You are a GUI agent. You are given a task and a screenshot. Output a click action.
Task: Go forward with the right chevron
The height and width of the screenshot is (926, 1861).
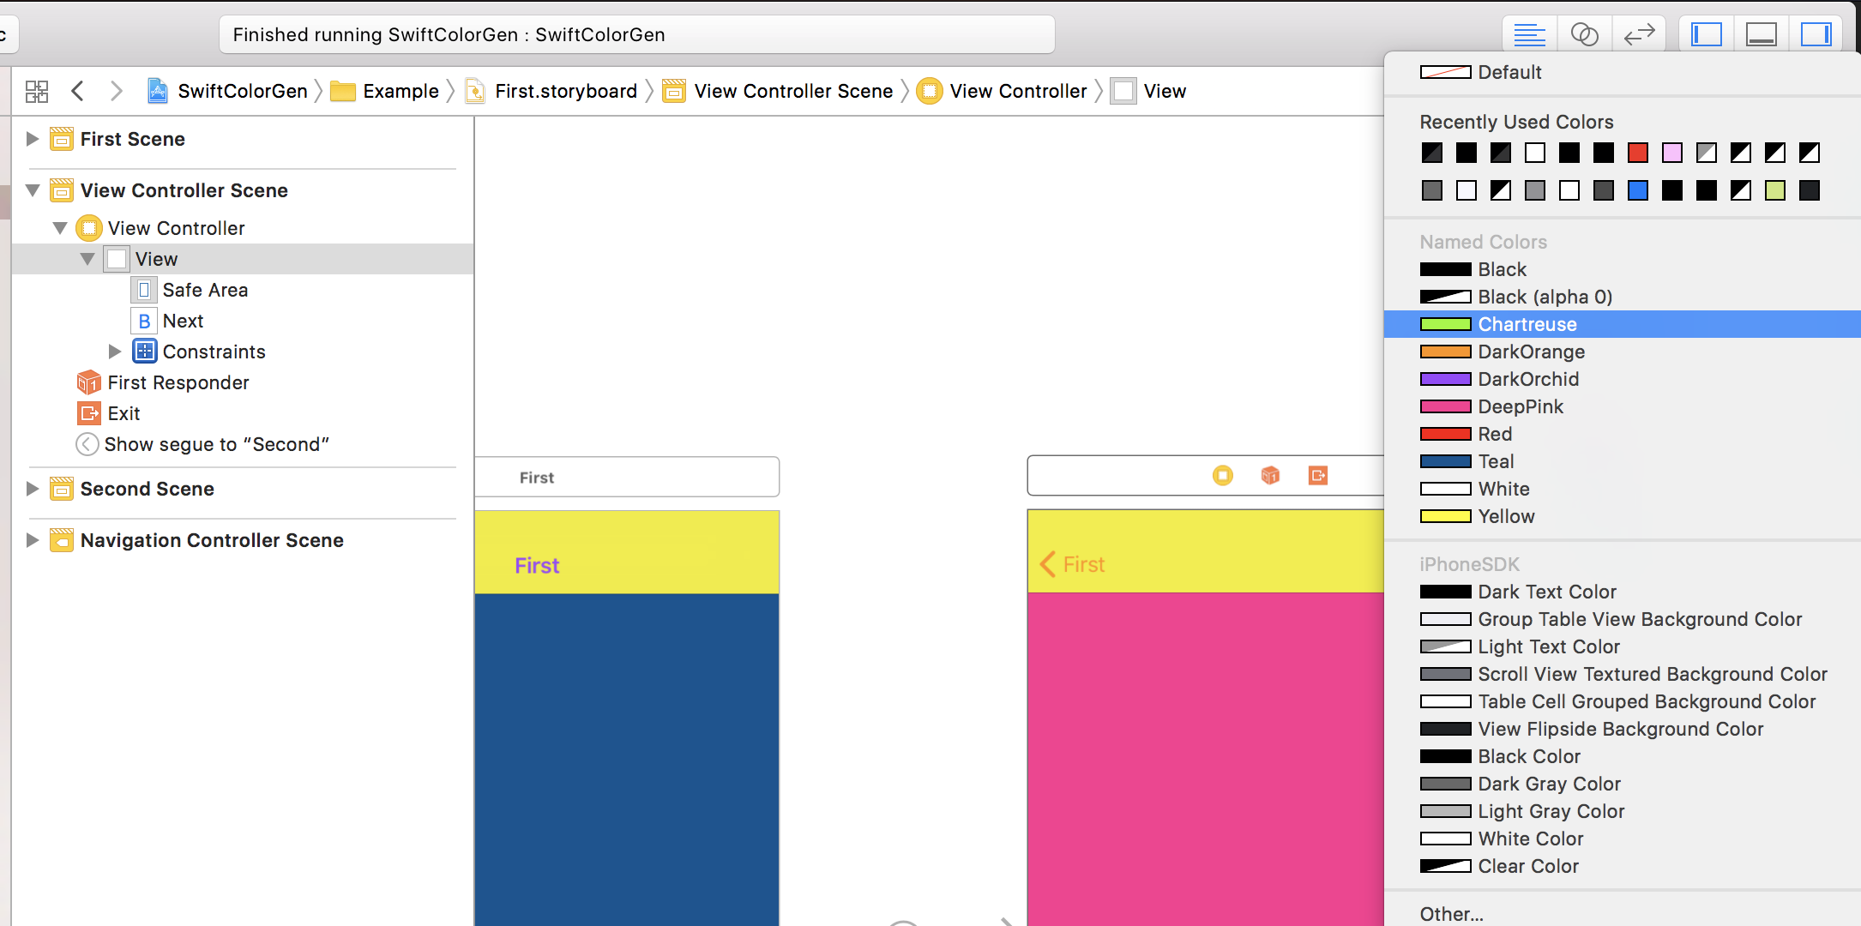(117, 91)
